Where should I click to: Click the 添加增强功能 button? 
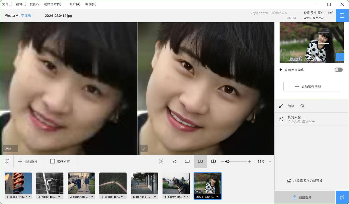(311, 87)
